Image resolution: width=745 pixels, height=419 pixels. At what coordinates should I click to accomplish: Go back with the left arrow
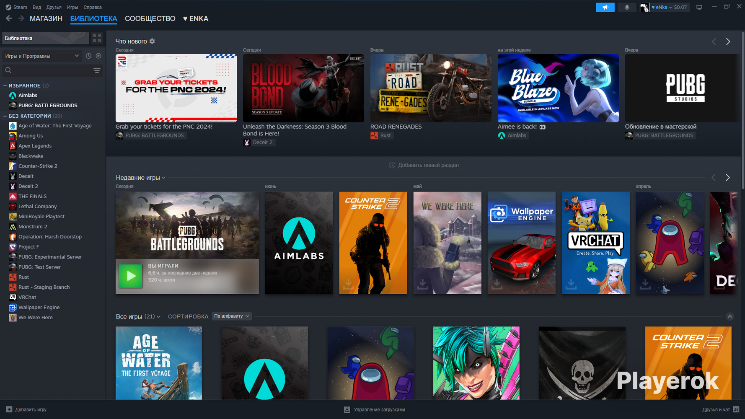(x=9, y=18)
